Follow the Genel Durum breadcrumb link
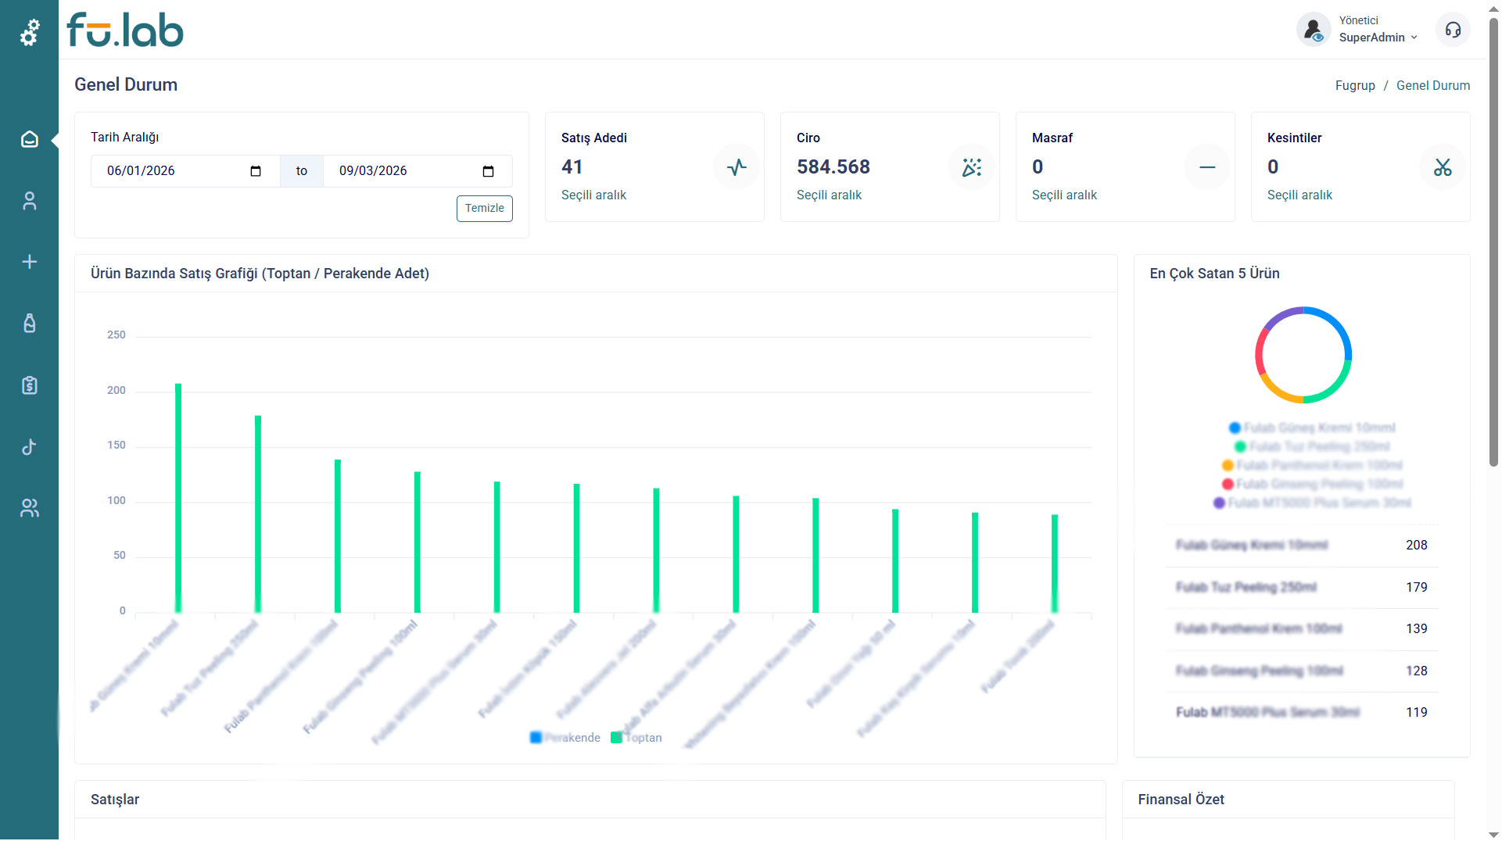 pyautogui.click(x=1433, y=86)
